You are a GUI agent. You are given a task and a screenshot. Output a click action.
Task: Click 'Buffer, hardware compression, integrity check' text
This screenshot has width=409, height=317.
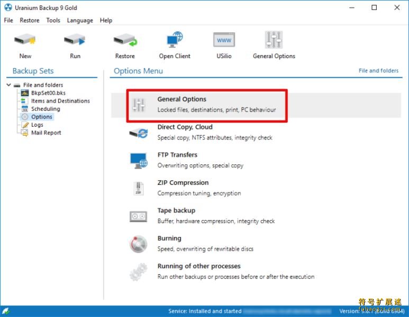point(216,221)
